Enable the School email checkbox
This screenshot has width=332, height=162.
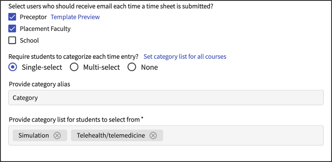12,40
